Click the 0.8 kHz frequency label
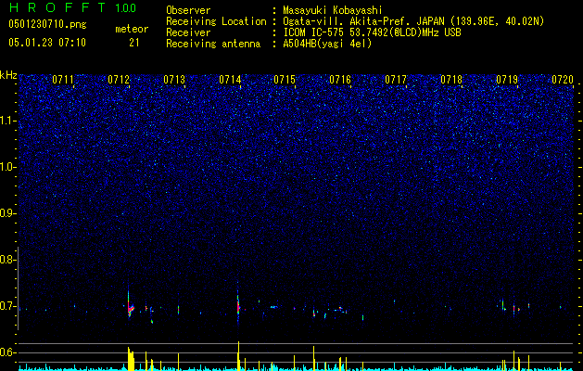 (x=8, y=260)
